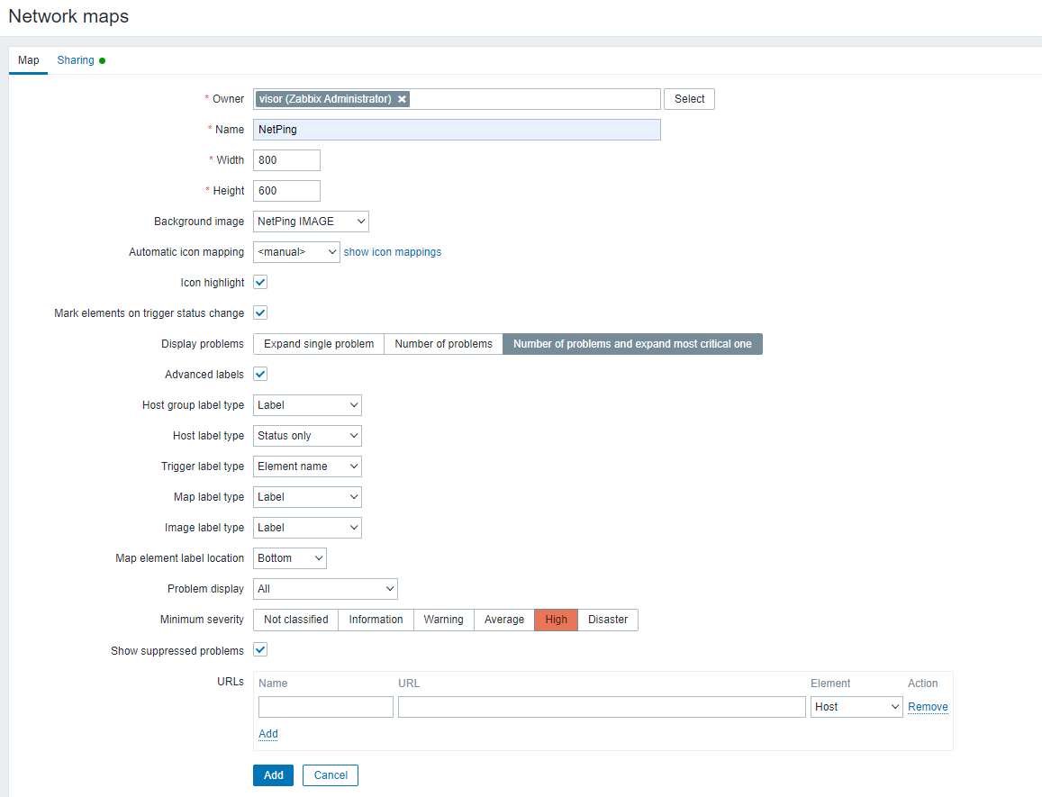
Task: Uncheck Mark elements on trigger status change
Action: [x=260, y=312]
